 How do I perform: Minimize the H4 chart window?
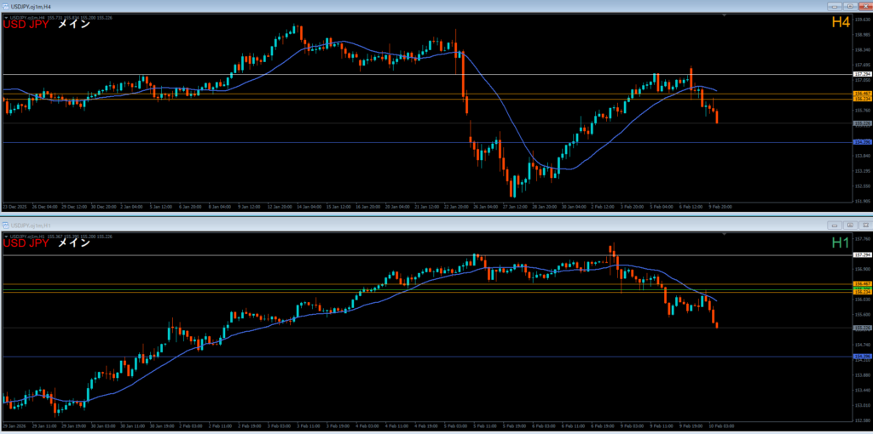(x=835, y=5)
